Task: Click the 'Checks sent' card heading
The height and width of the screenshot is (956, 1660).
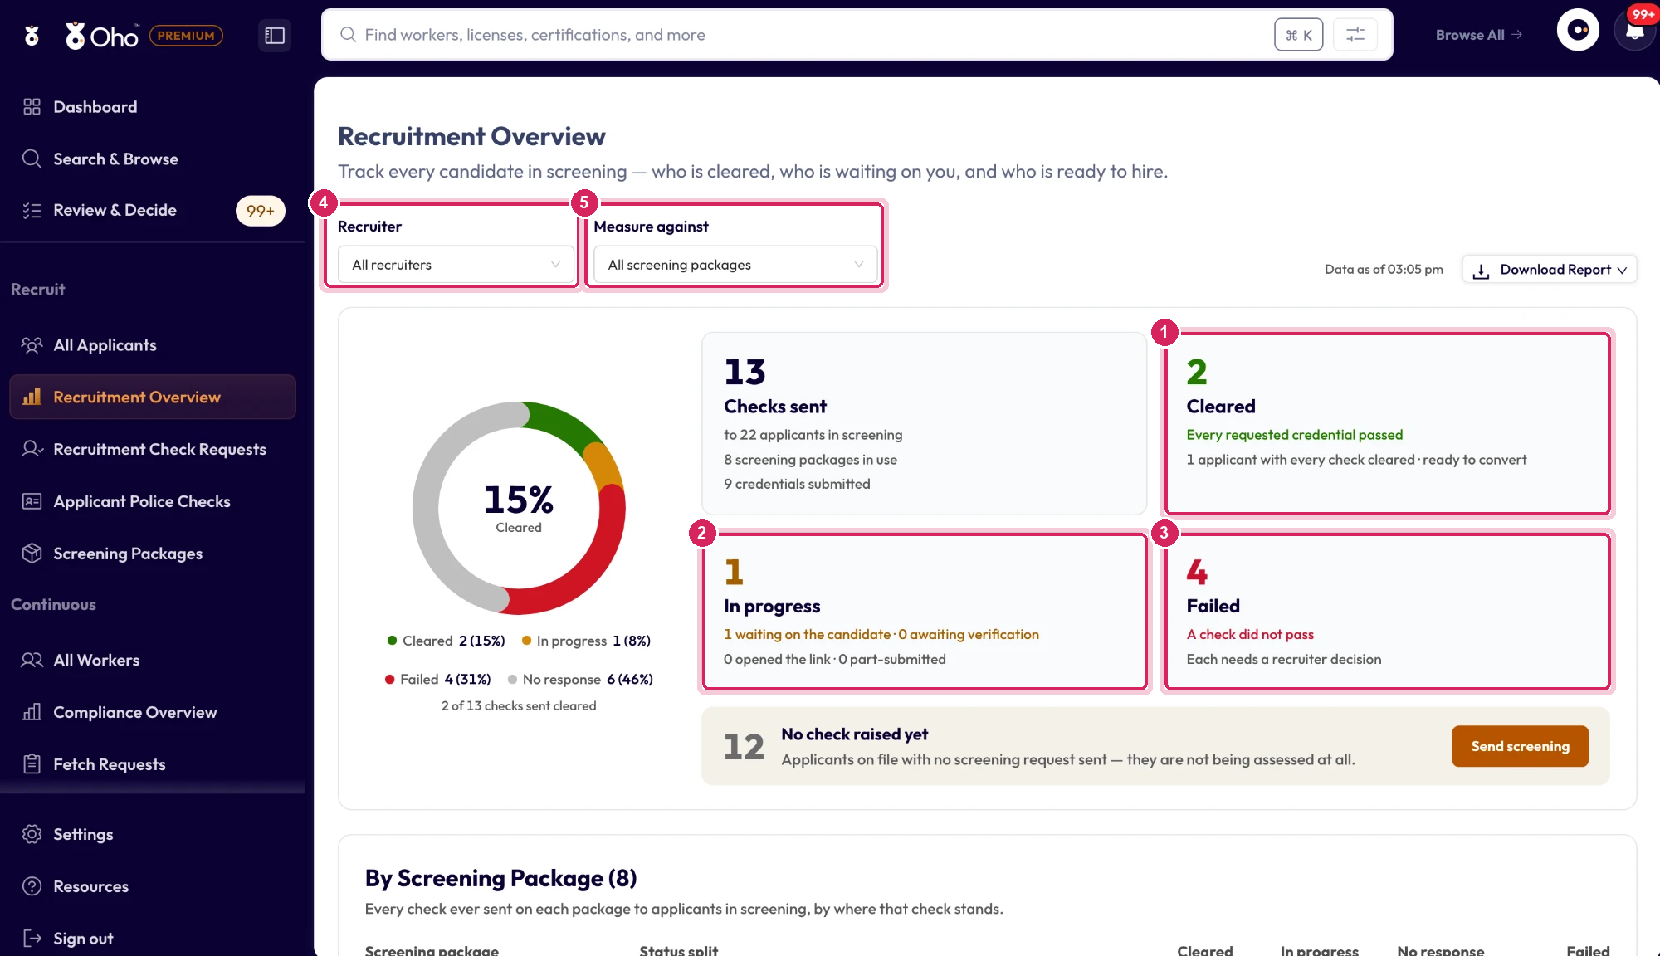Action: click(774, 407)
